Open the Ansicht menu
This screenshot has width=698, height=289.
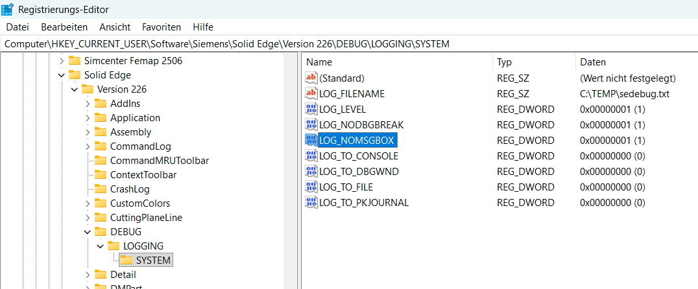tap(115, 27)
